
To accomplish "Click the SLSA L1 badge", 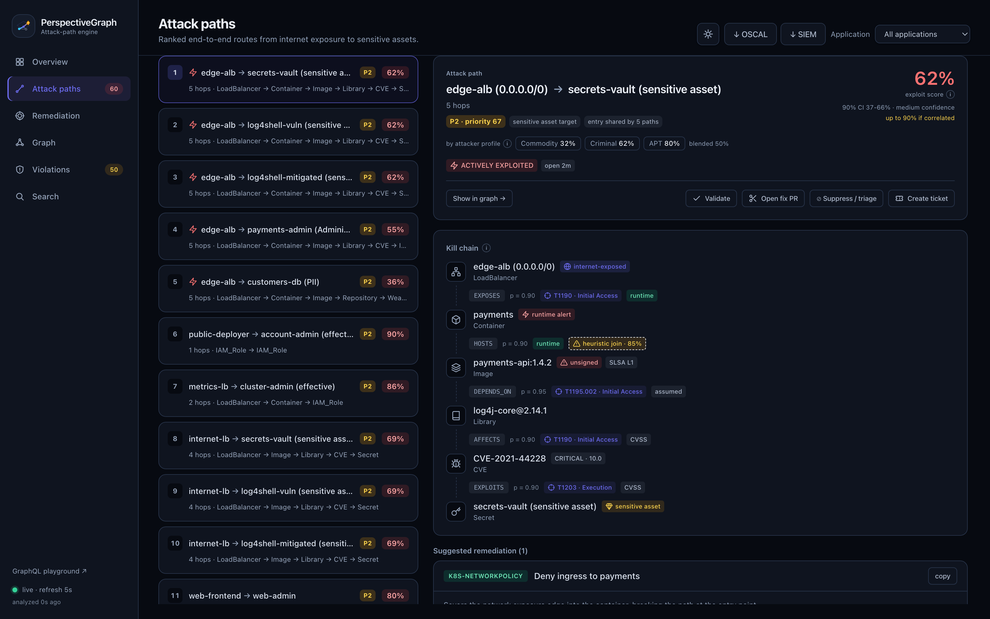I will [621, 362].
